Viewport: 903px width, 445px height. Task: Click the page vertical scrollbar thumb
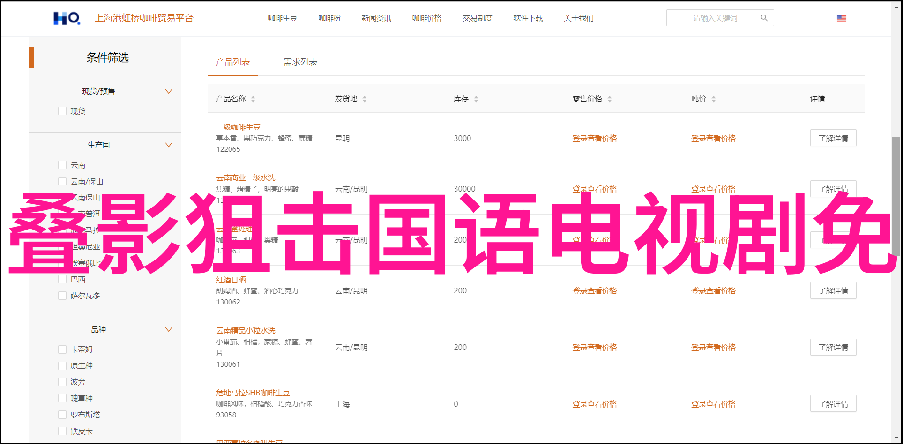896,197
